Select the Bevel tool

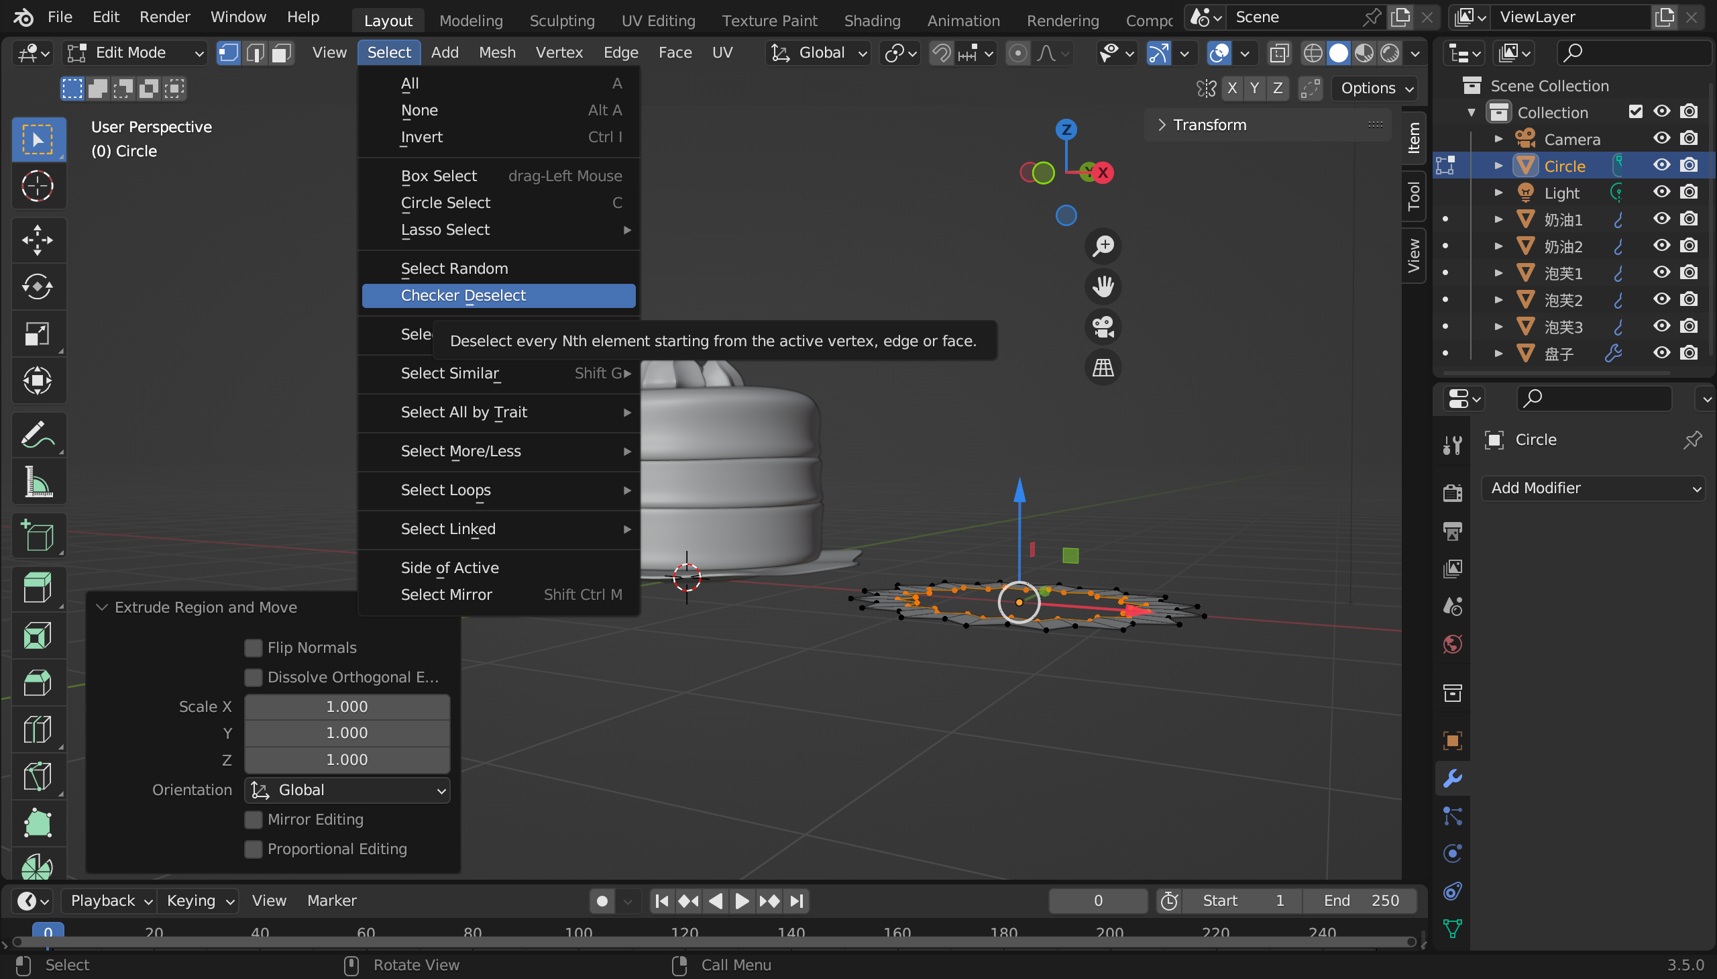(x=38, y=682)
